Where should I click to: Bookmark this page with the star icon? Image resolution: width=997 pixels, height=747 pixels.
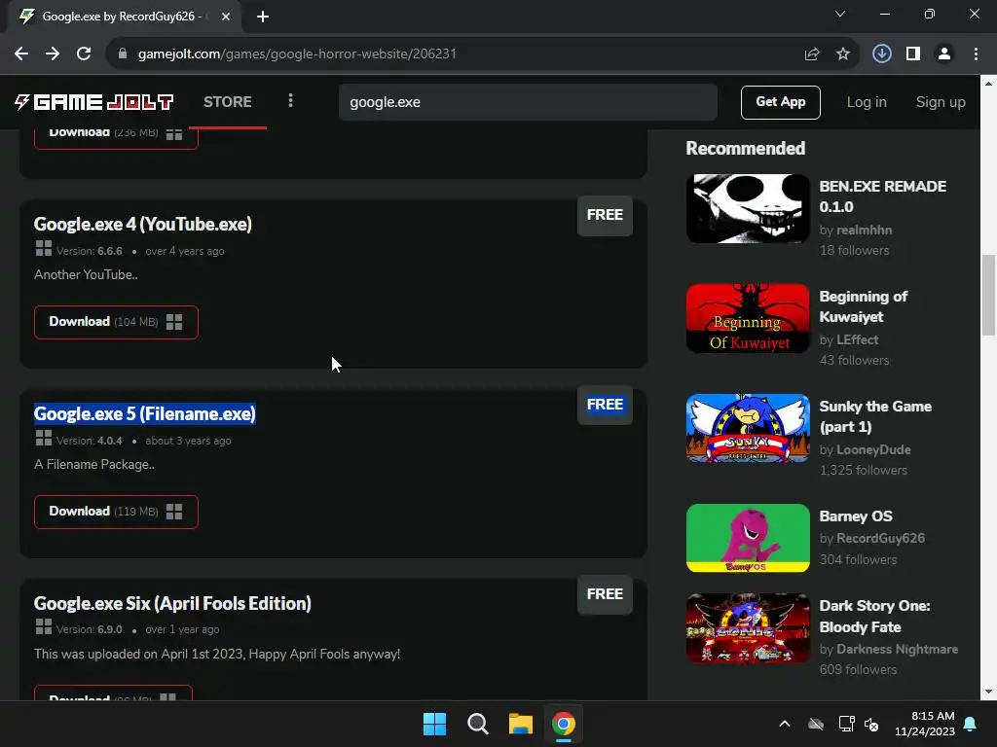(x=843, y=54)
